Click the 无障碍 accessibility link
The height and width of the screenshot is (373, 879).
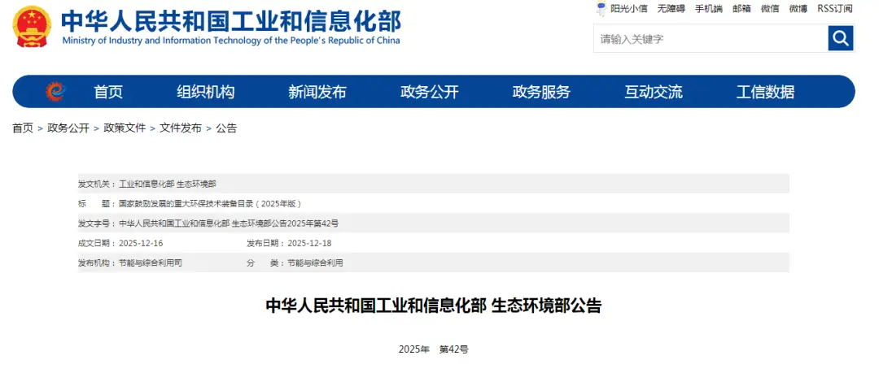671,9
